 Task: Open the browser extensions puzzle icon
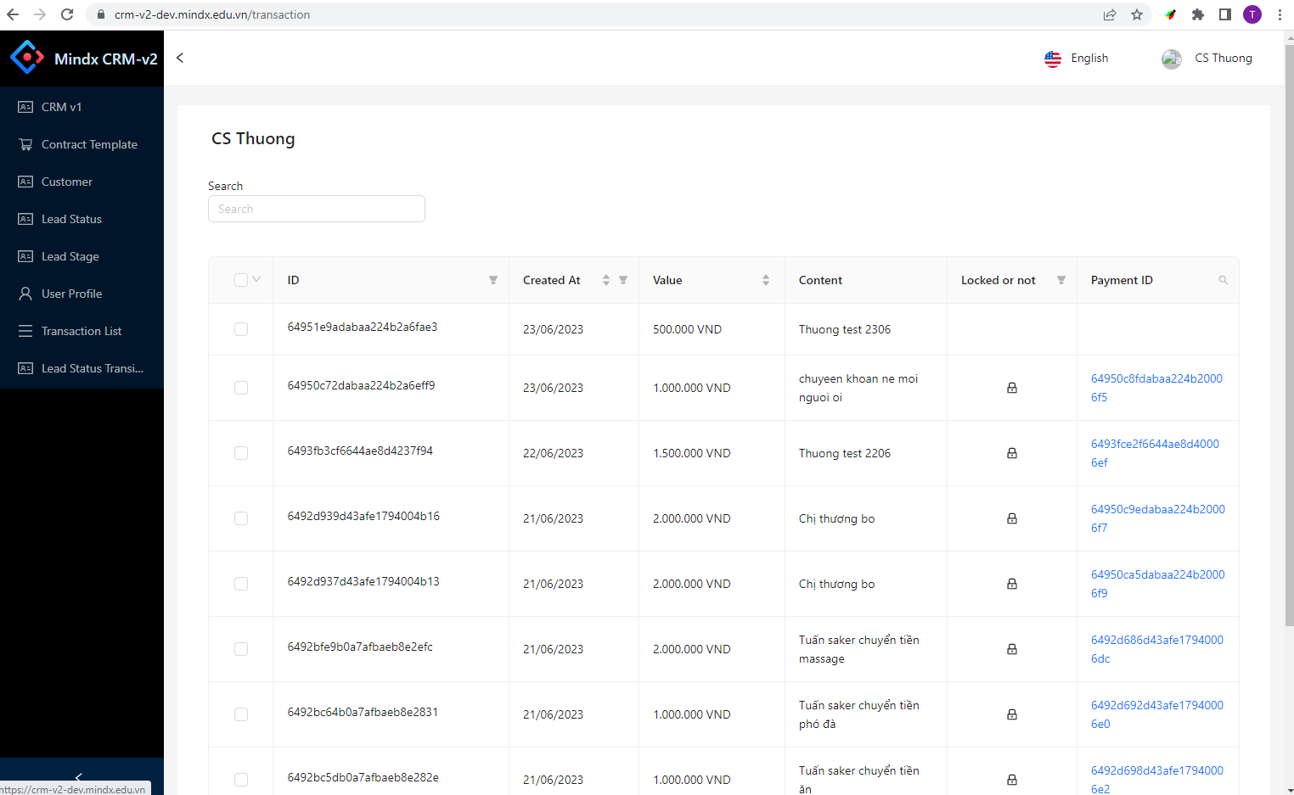coord(1198,14)
